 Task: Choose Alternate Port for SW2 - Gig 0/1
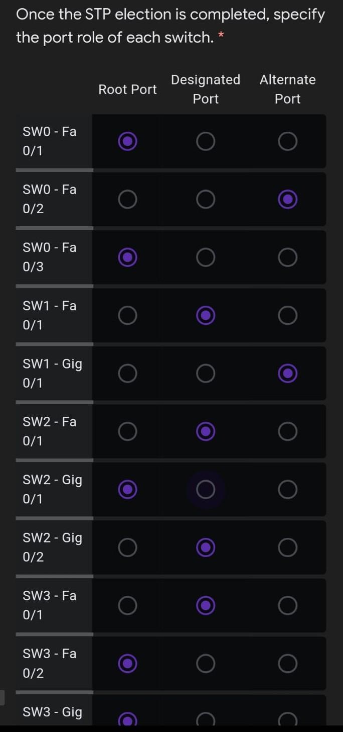pyautogui.click(x=287, y=489)
